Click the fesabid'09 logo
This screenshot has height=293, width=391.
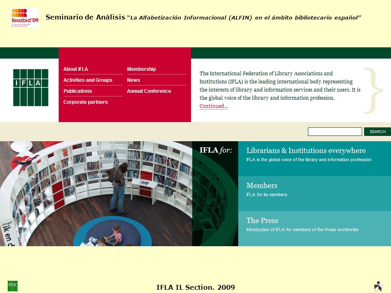[25, 17]
